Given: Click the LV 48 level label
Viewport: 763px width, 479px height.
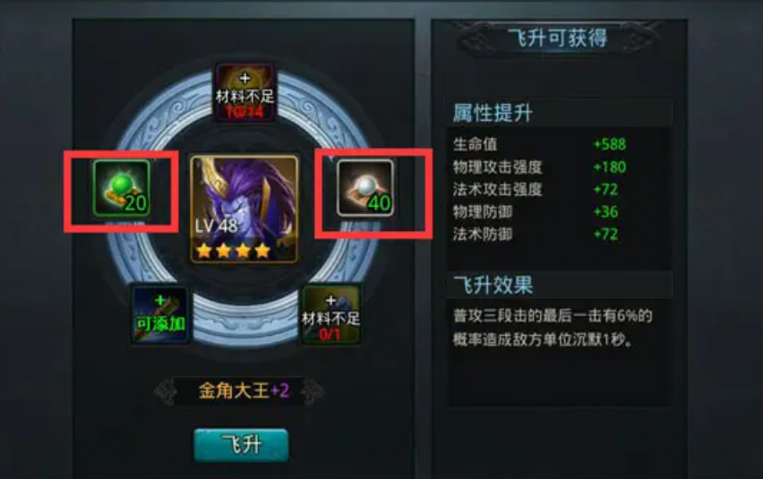Looking at the screenshot, I should click(x=216, y=226).
